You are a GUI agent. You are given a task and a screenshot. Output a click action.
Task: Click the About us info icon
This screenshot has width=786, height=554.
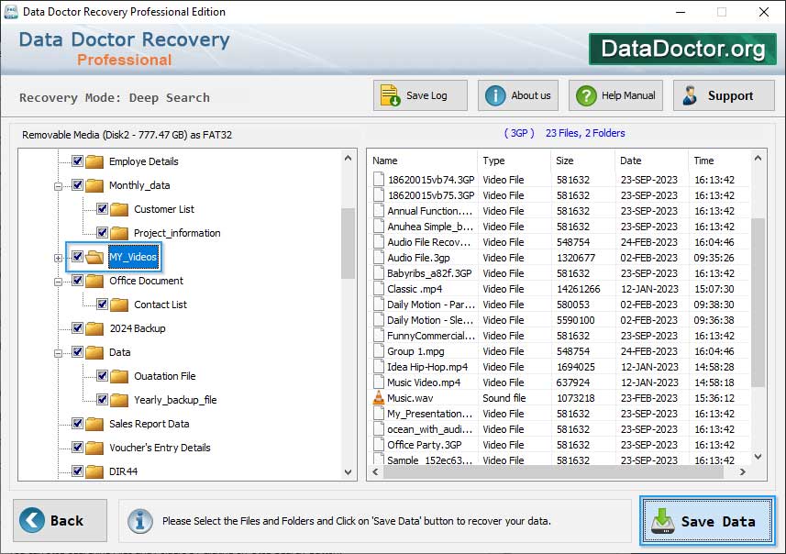tap(495, 95)
